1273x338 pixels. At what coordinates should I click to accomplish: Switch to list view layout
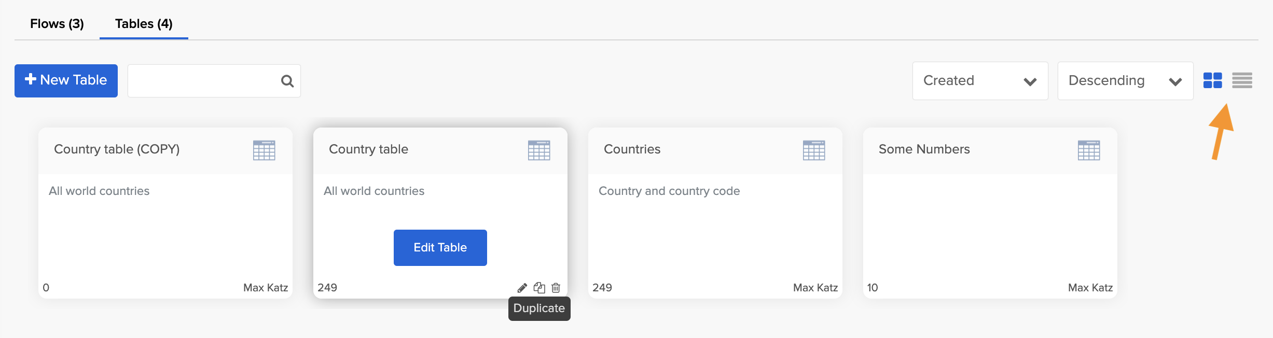pos(1242,80)
